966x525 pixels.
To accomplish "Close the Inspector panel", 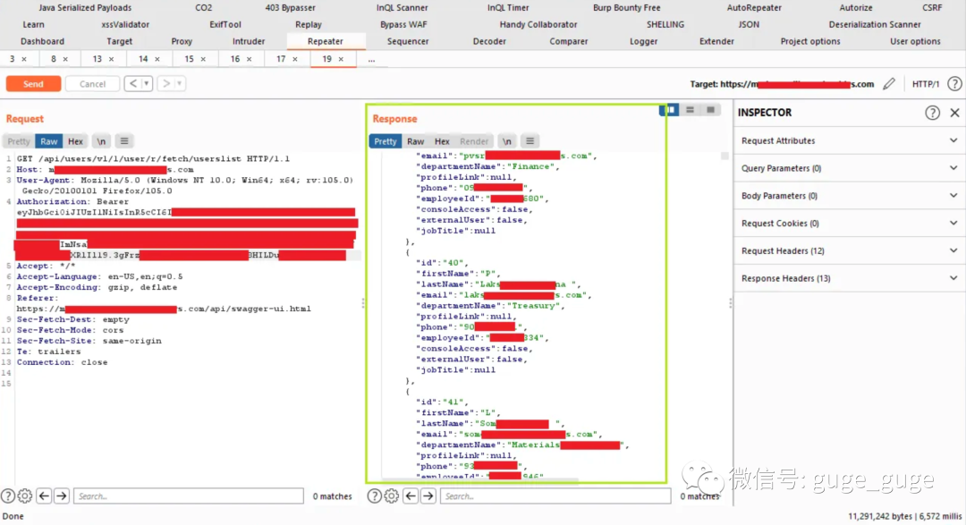I will coord(954,113).
